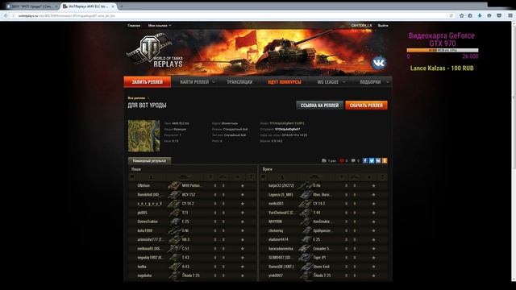Click the Crusader tank icon in enemy team
Screen dimensions: 516x290
click(306, 249)
